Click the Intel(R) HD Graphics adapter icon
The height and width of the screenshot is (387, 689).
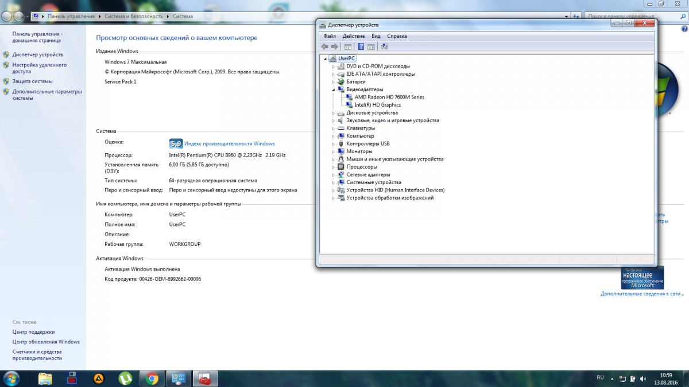pyautogui.click(x=350, y=105)
